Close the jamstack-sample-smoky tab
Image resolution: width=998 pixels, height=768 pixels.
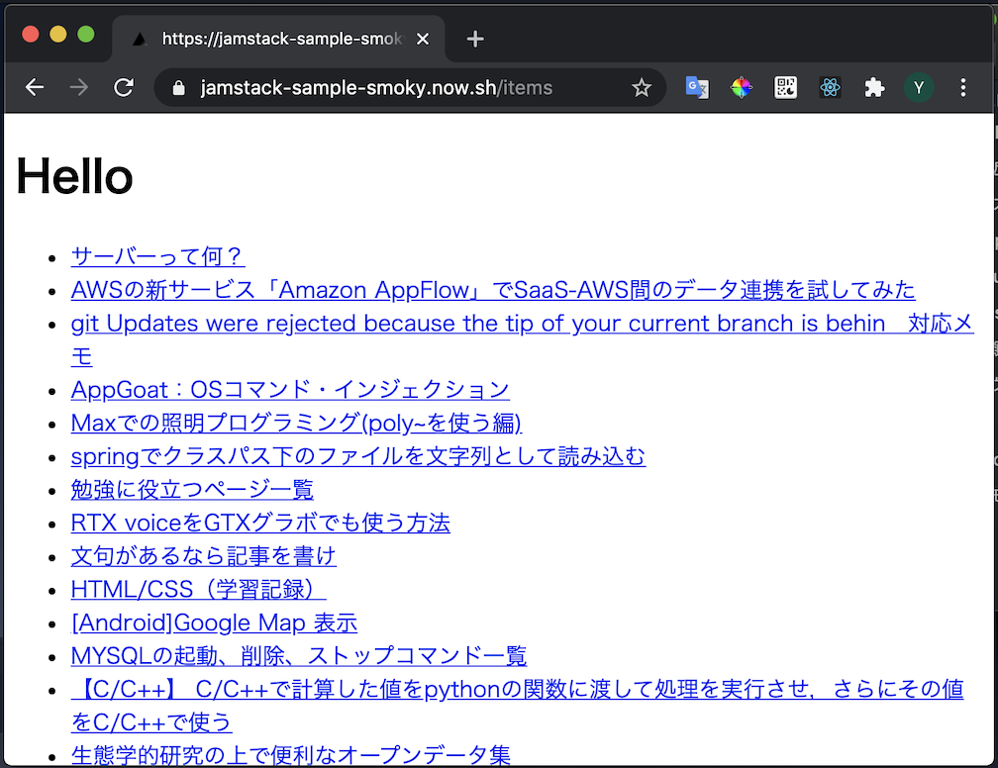[x=422, y=39]
